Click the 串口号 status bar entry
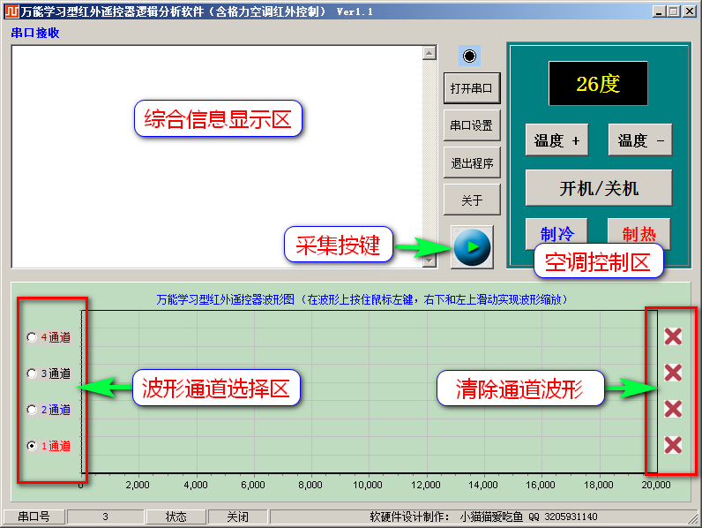702x528 pixels. [x=34, y=517]
